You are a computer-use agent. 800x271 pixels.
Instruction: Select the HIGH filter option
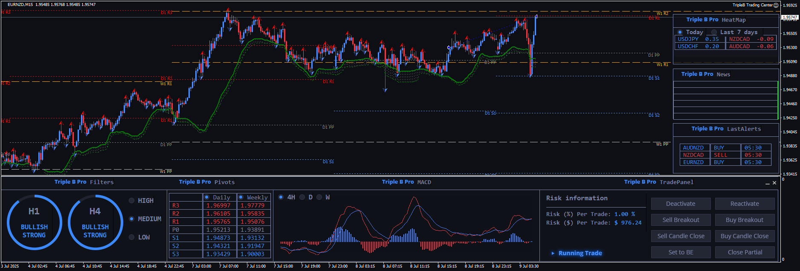click(132, 201)
